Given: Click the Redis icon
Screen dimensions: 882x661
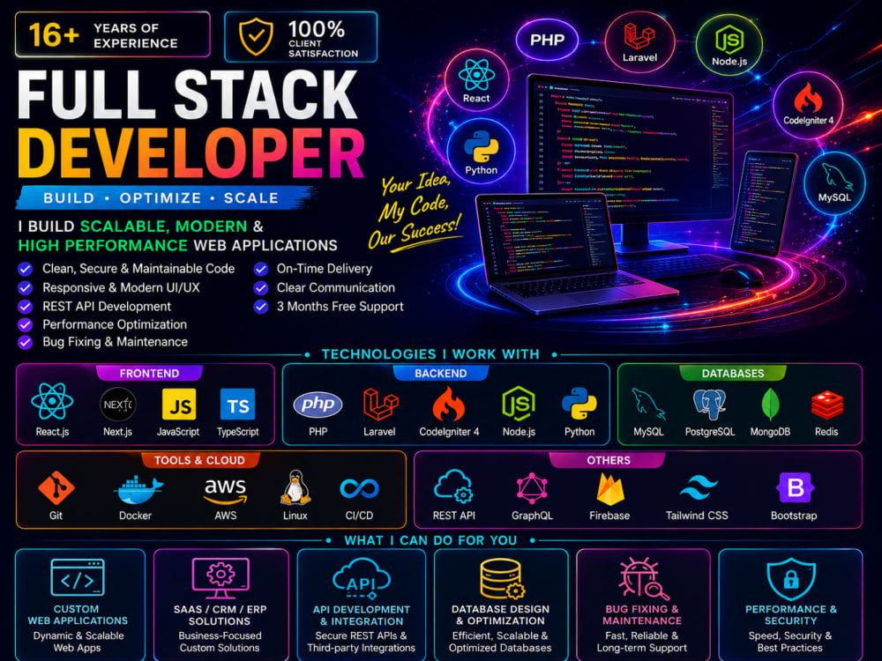Looking at the screenshot, I should point(827,405).
